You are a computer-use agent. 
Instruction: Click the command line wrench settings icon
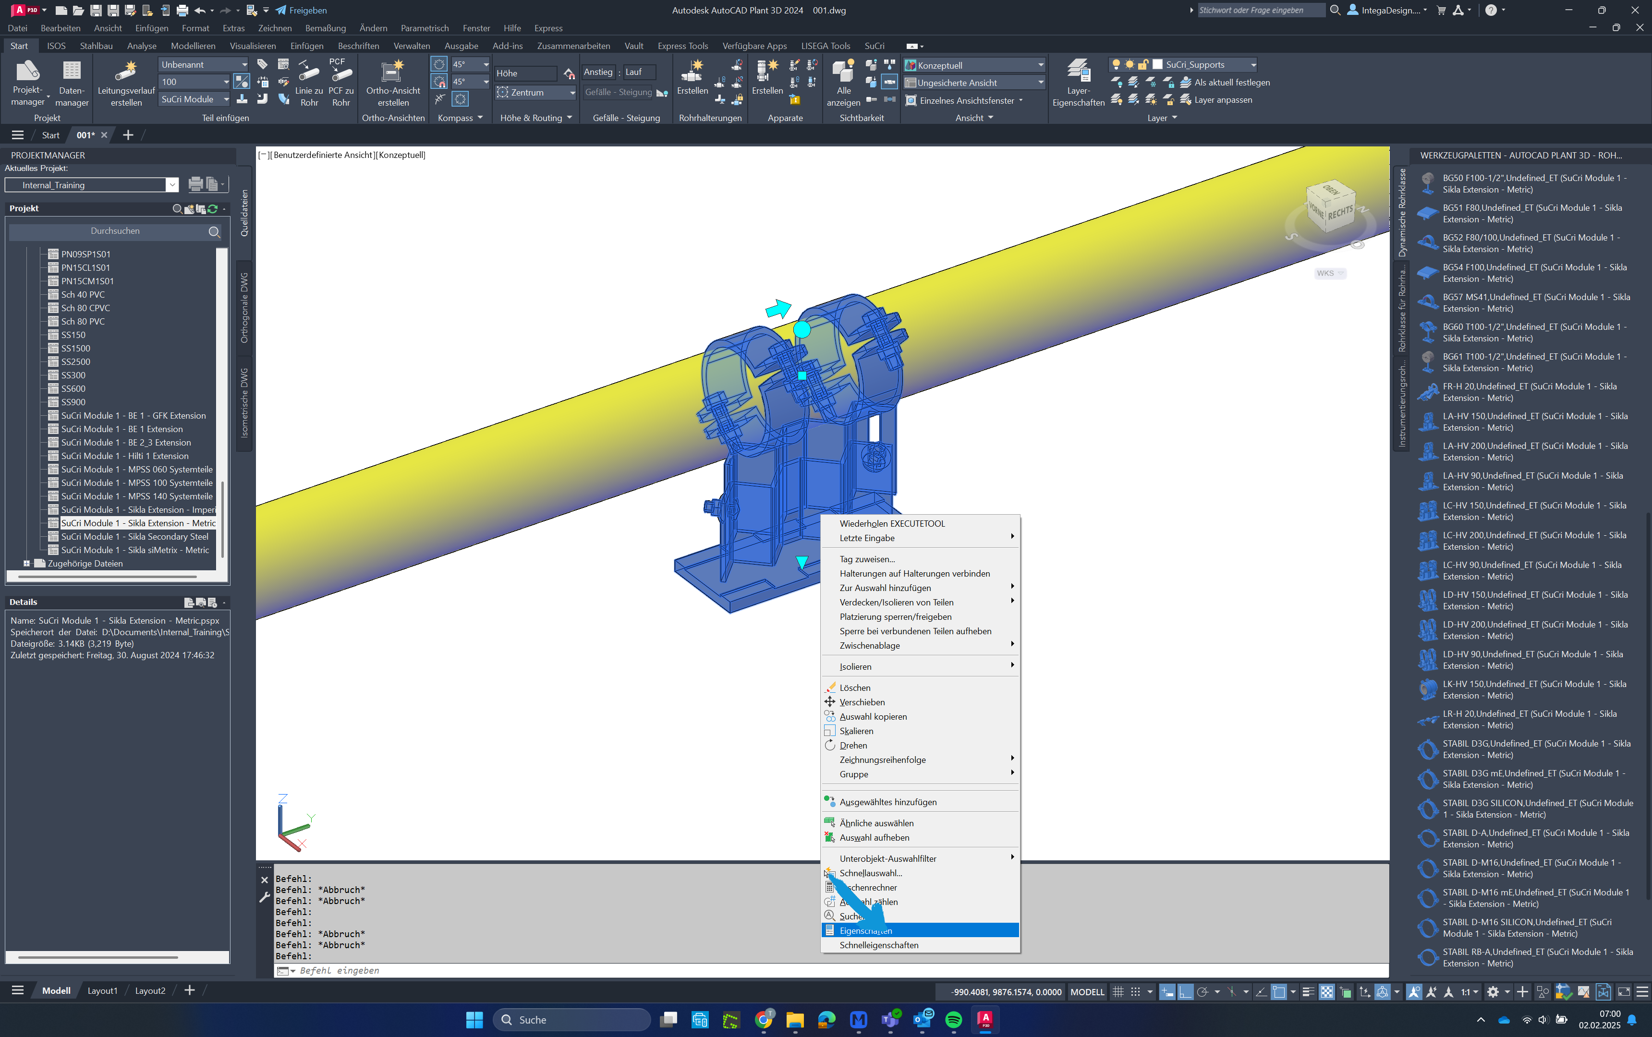click(264, 897)
